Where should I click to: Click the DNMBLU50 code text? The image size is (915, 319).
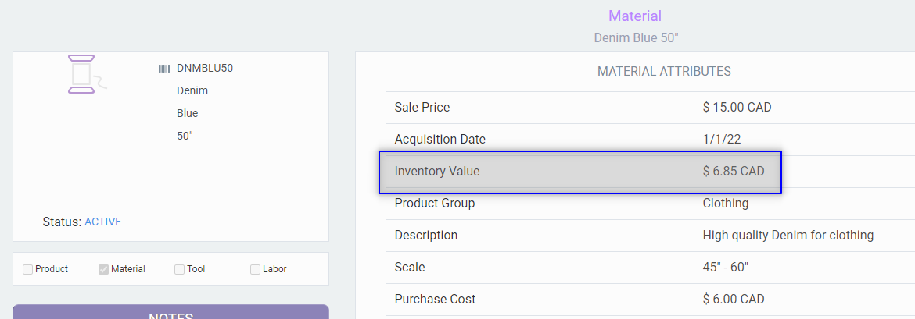[x=205, y=69]
